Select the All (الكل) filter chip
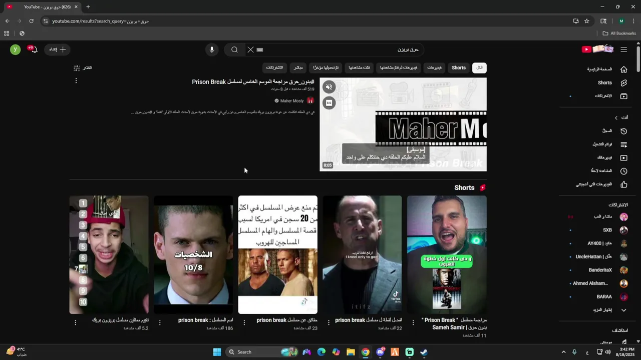 pyautogui.click(x=480, y=68)
